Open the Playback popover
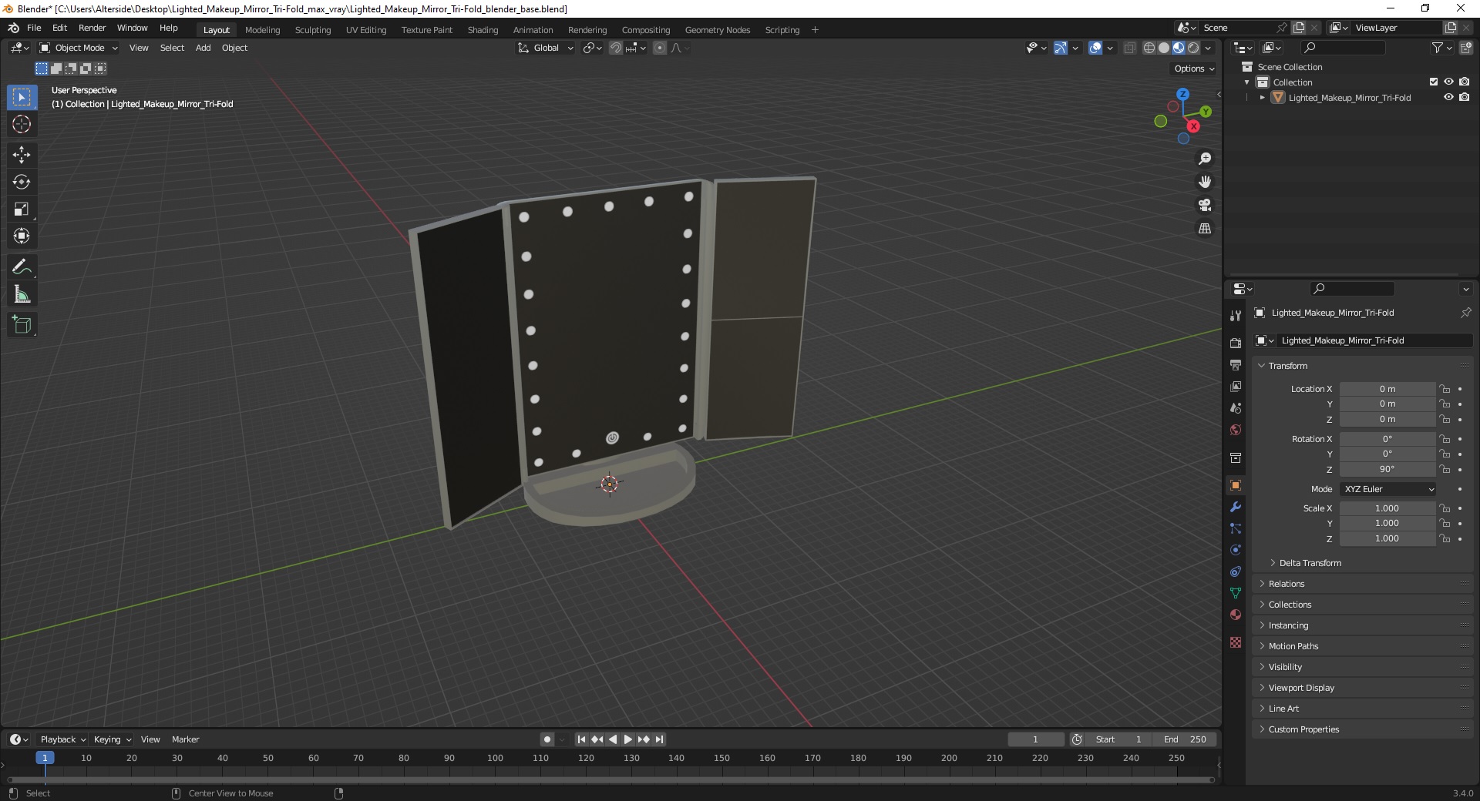1480x801 pixels. [x=62, y=739]
